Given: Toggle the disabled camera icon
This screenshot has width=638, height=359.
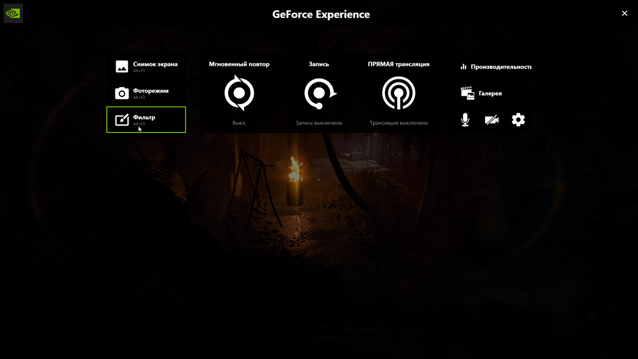Looking at the screenshot, I should 492,120.
